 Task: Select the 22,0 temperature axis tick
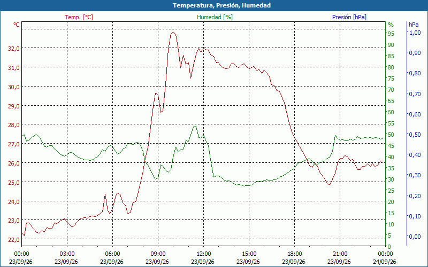13,239
